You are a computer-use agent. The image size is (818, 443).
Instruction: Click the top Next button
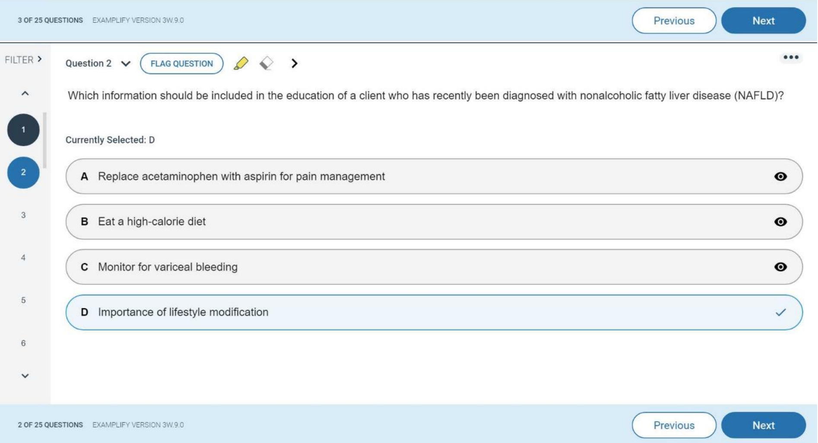[x=763, y=21]
